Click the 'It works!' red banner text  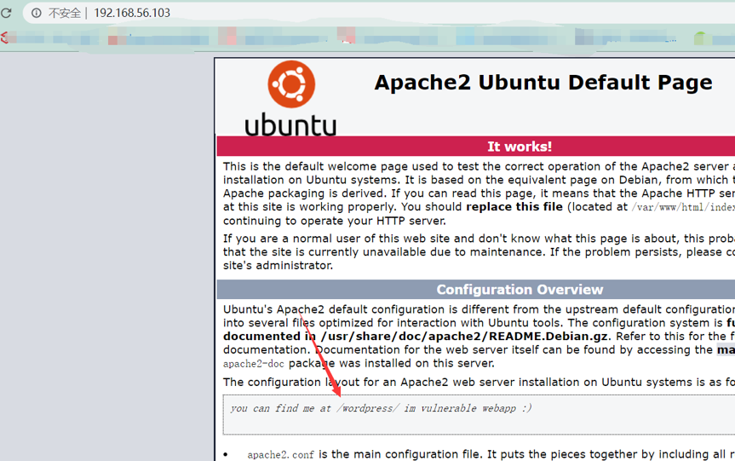520,147
